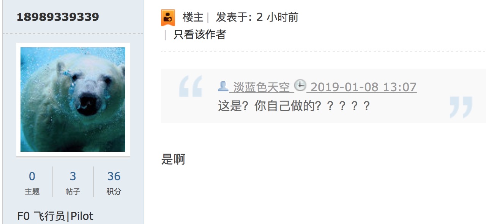Jump to quoted post dated 2019-01-08 13:07
The image size is (486, 224).
(x=363, y=87)
